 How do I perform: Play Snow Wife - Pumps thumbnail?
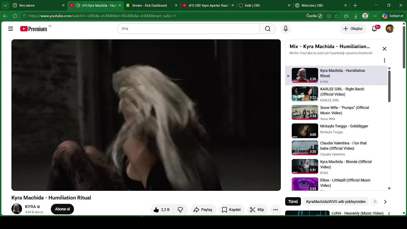pos(305,112)
